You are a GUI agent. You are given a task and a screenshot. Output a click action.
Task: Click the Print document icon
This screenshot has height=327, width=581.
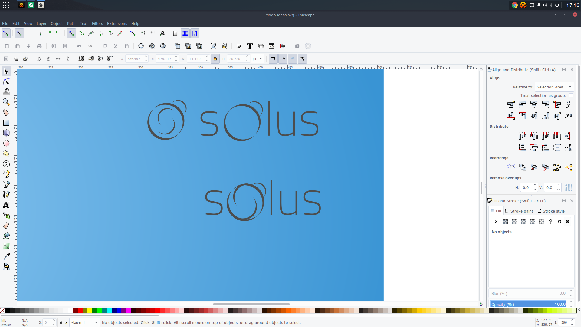tap(39, 46)
